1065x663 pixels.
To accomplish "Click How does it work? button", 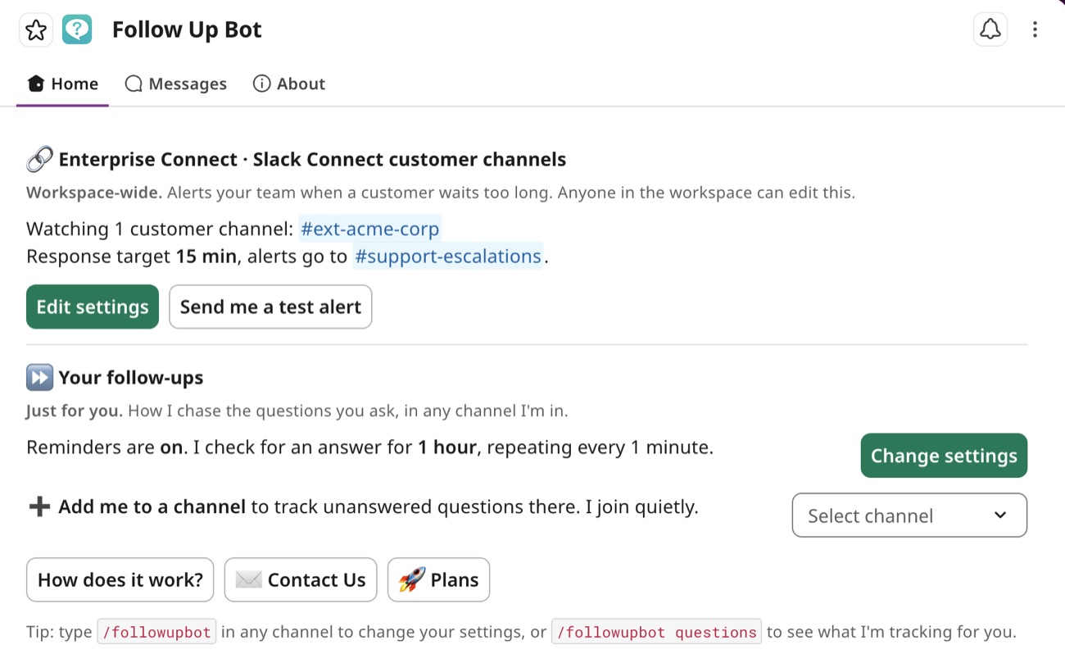I will tap(120, 580).
